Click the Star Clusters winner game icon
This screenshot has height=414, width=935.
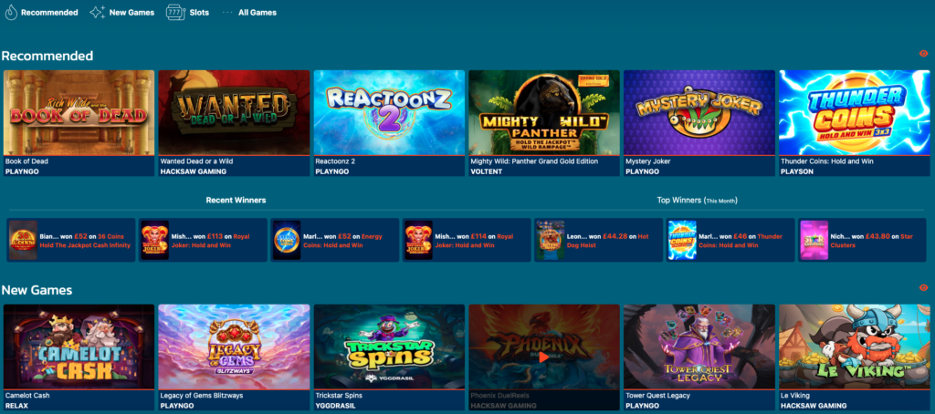click(814, 240)
